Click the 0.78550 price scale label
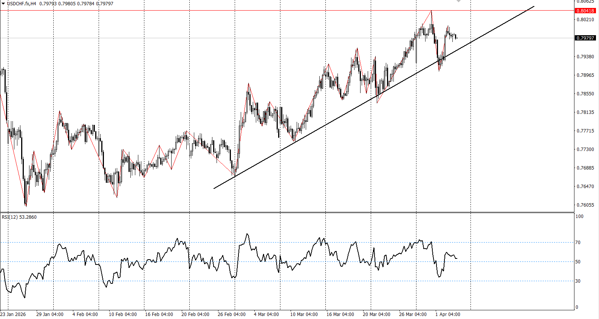The height and width of the screenshot is (319, 599). 585,93
